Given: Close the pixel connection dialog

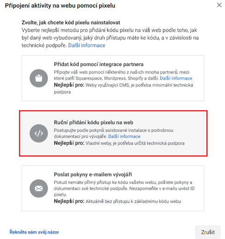Looking at the screenshot, I should (x=219, y=5).
